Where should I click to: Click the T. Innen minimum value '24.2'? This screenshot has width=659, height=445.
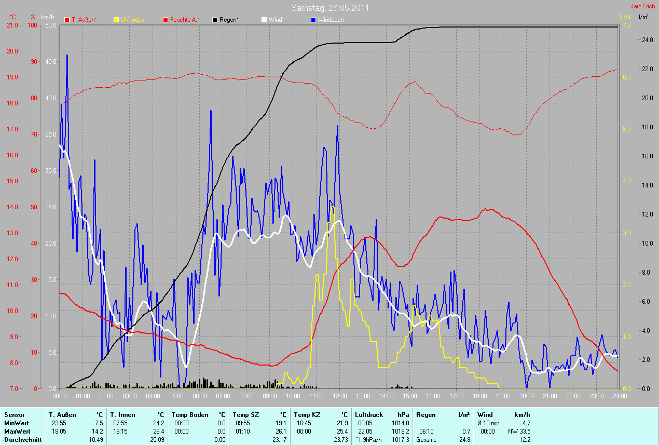(x=158, y=423)
